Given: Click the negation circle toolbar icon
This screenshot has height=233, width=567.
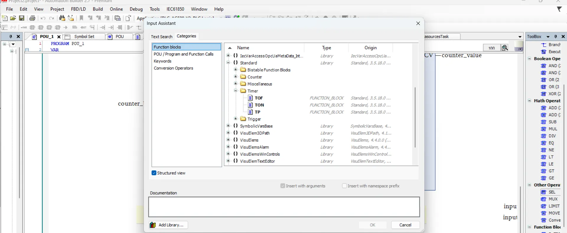Looking at the screenshot, I should click(x=102, y=27).
